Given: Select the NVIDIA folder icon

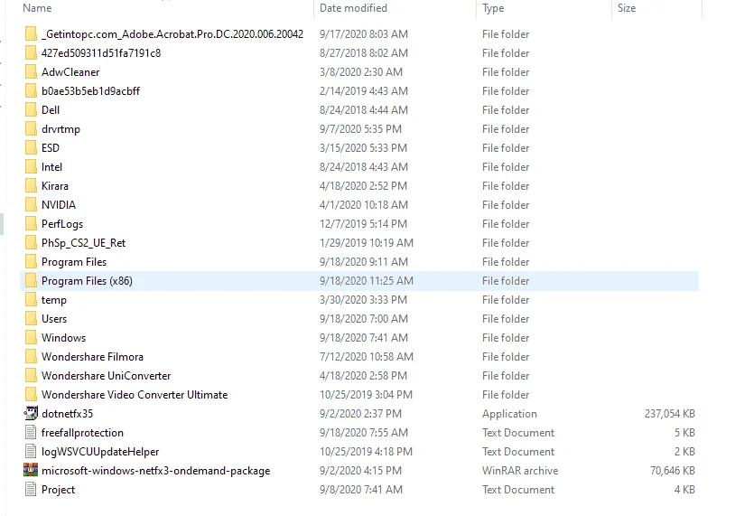Looking at the screenshot, I should click(31, 204).
